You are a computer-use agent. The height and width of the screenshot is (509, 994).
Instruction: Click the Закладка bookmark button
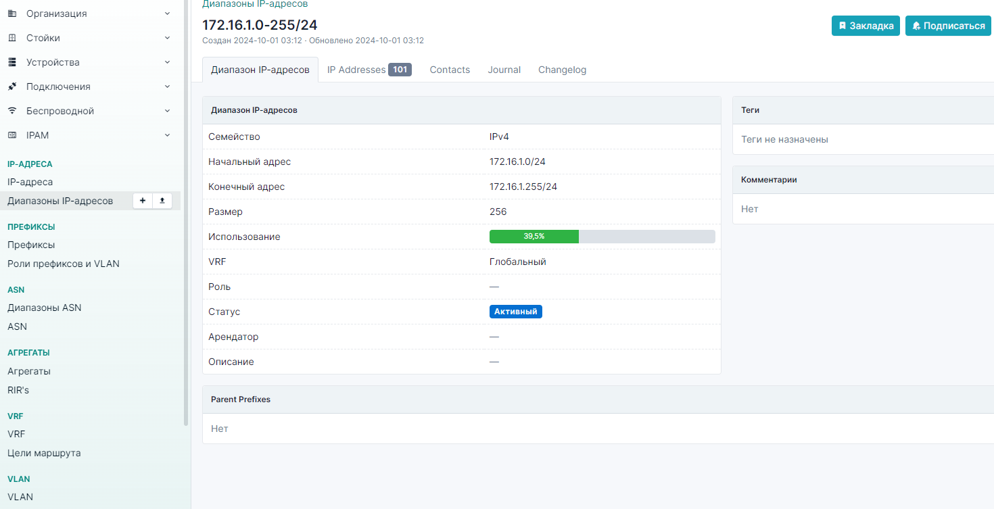(x=866, y=26)
